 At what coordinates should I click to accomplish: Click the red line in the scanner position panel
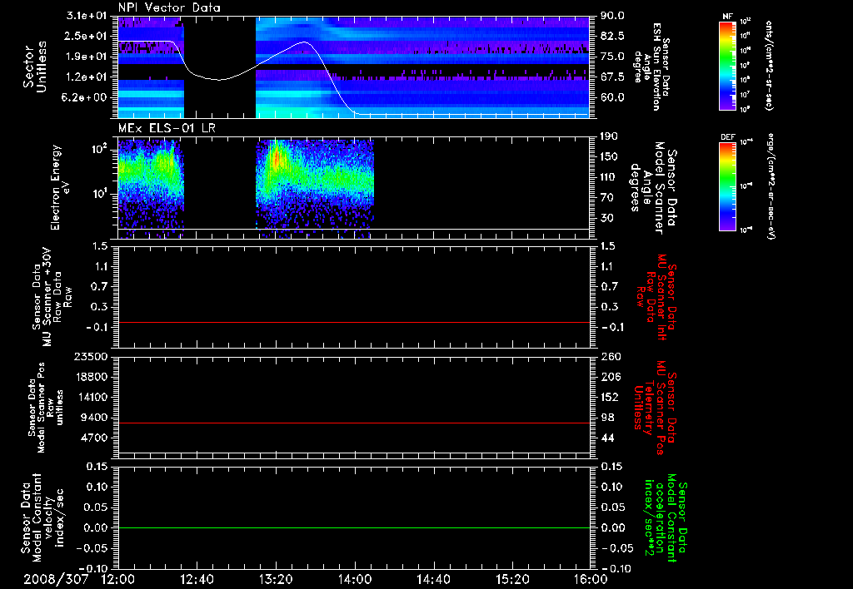pyautogui.click(x=354, y=423)
